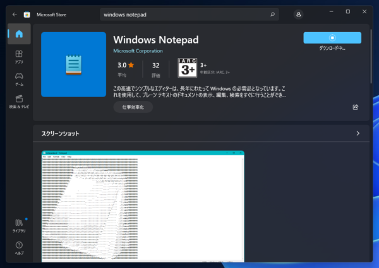Click the search box with windows notepad
This screenshot has width=379, height=268.
point(189,15)
